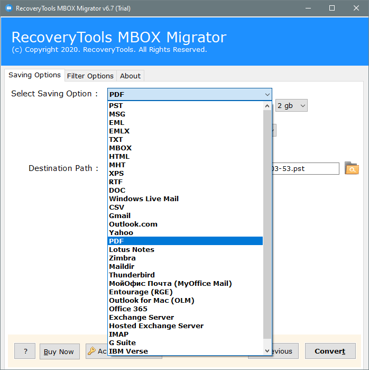This screenshot has width=369, height=370.
Task: Click the Convert button
Action: pyautogui.click(x=330, y=351)
